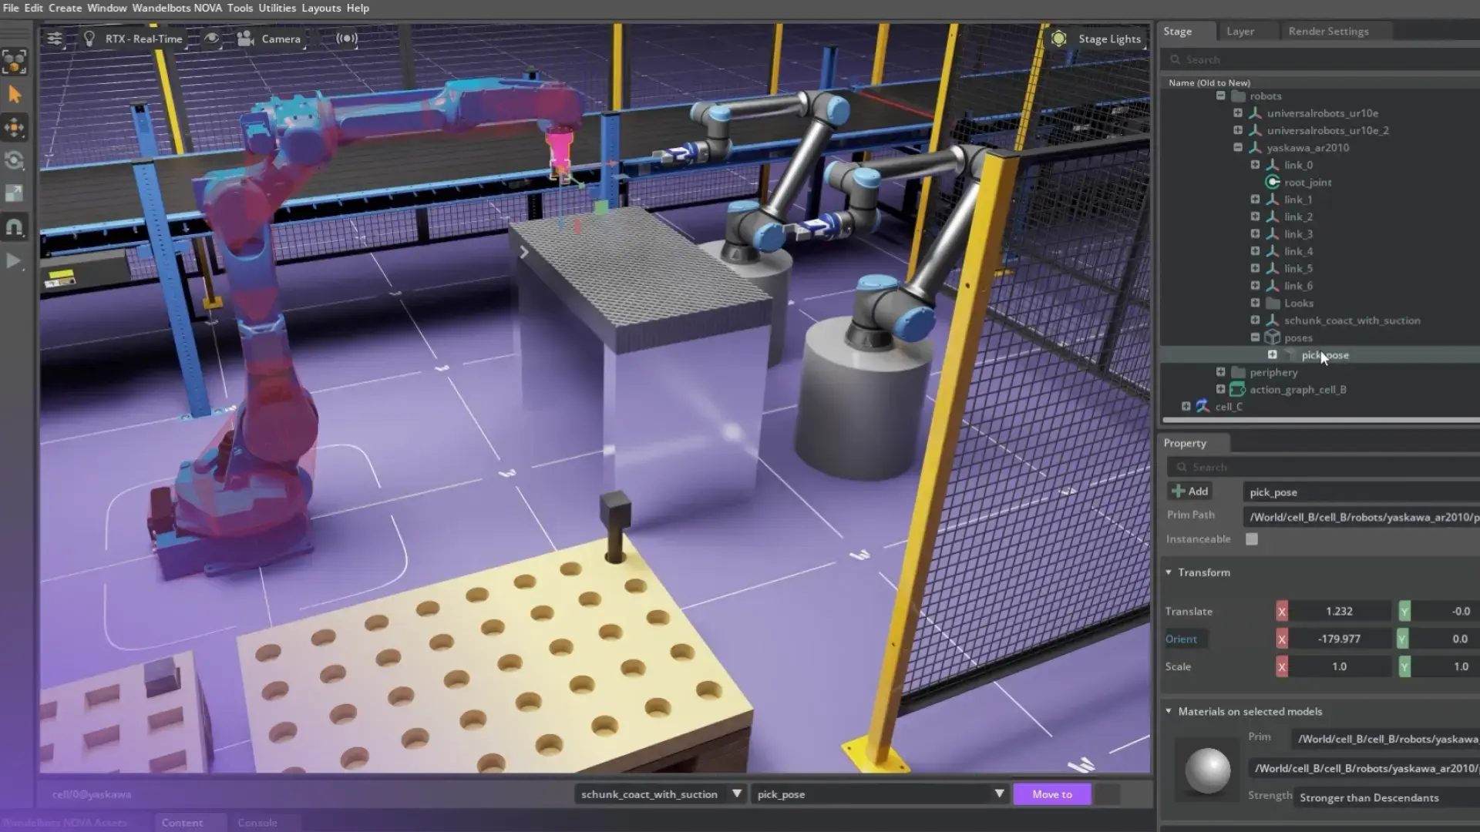Image resolution: width=1480 pixels, height=832 pixels.
Task: Activate the Rotate tool
Action: (15, 160)
